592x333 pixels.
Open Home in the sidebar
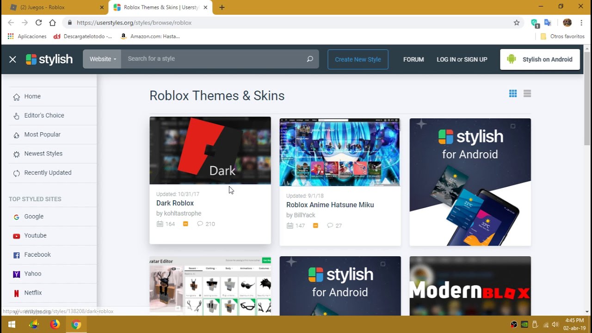click(32, 96)
